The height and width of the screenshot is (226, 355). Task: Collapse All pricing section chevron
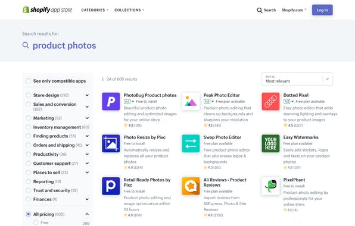pyautogui.click(x=87, y=214)
